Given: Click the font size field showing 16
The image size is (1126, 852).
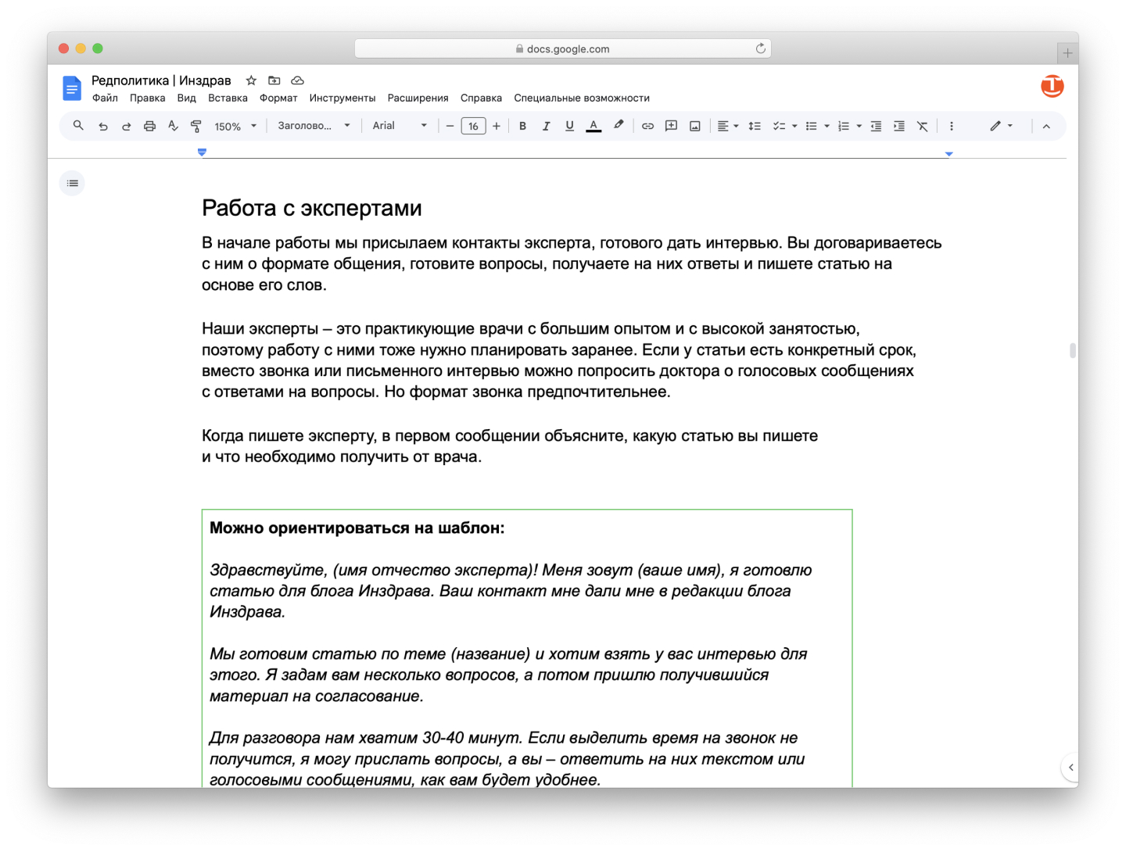Looking at the screenshot, I should click(x=473, y=126).
